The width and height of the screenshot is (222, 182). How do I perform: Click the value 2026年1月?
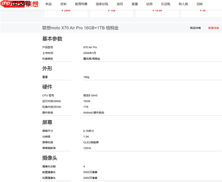(x=90, y=53)
